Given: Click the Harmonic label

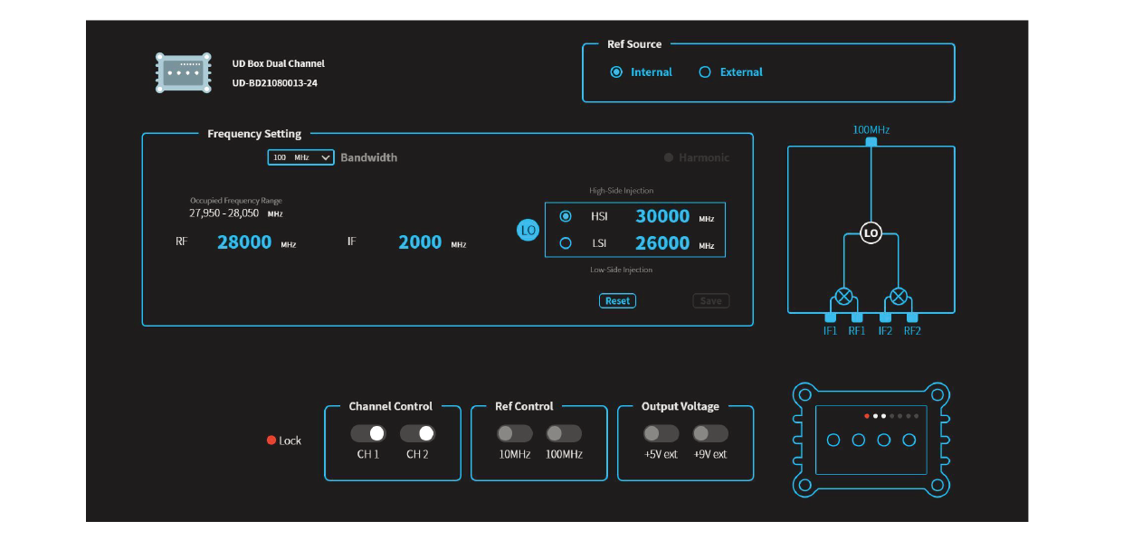Looking at the screenshot, I should click(704, 157).
